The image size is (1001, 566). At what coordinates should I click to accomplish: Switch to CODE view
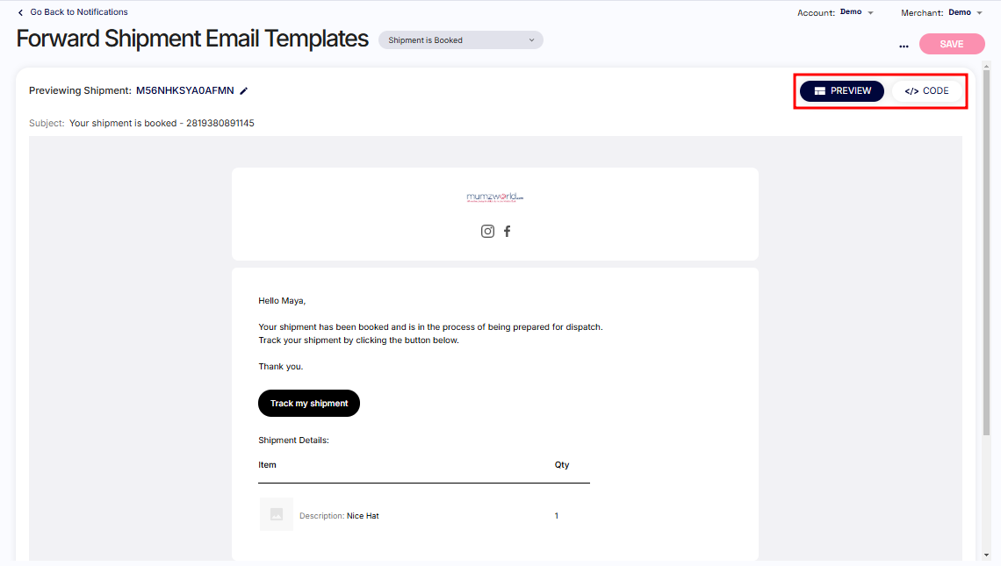click(926, 91)
